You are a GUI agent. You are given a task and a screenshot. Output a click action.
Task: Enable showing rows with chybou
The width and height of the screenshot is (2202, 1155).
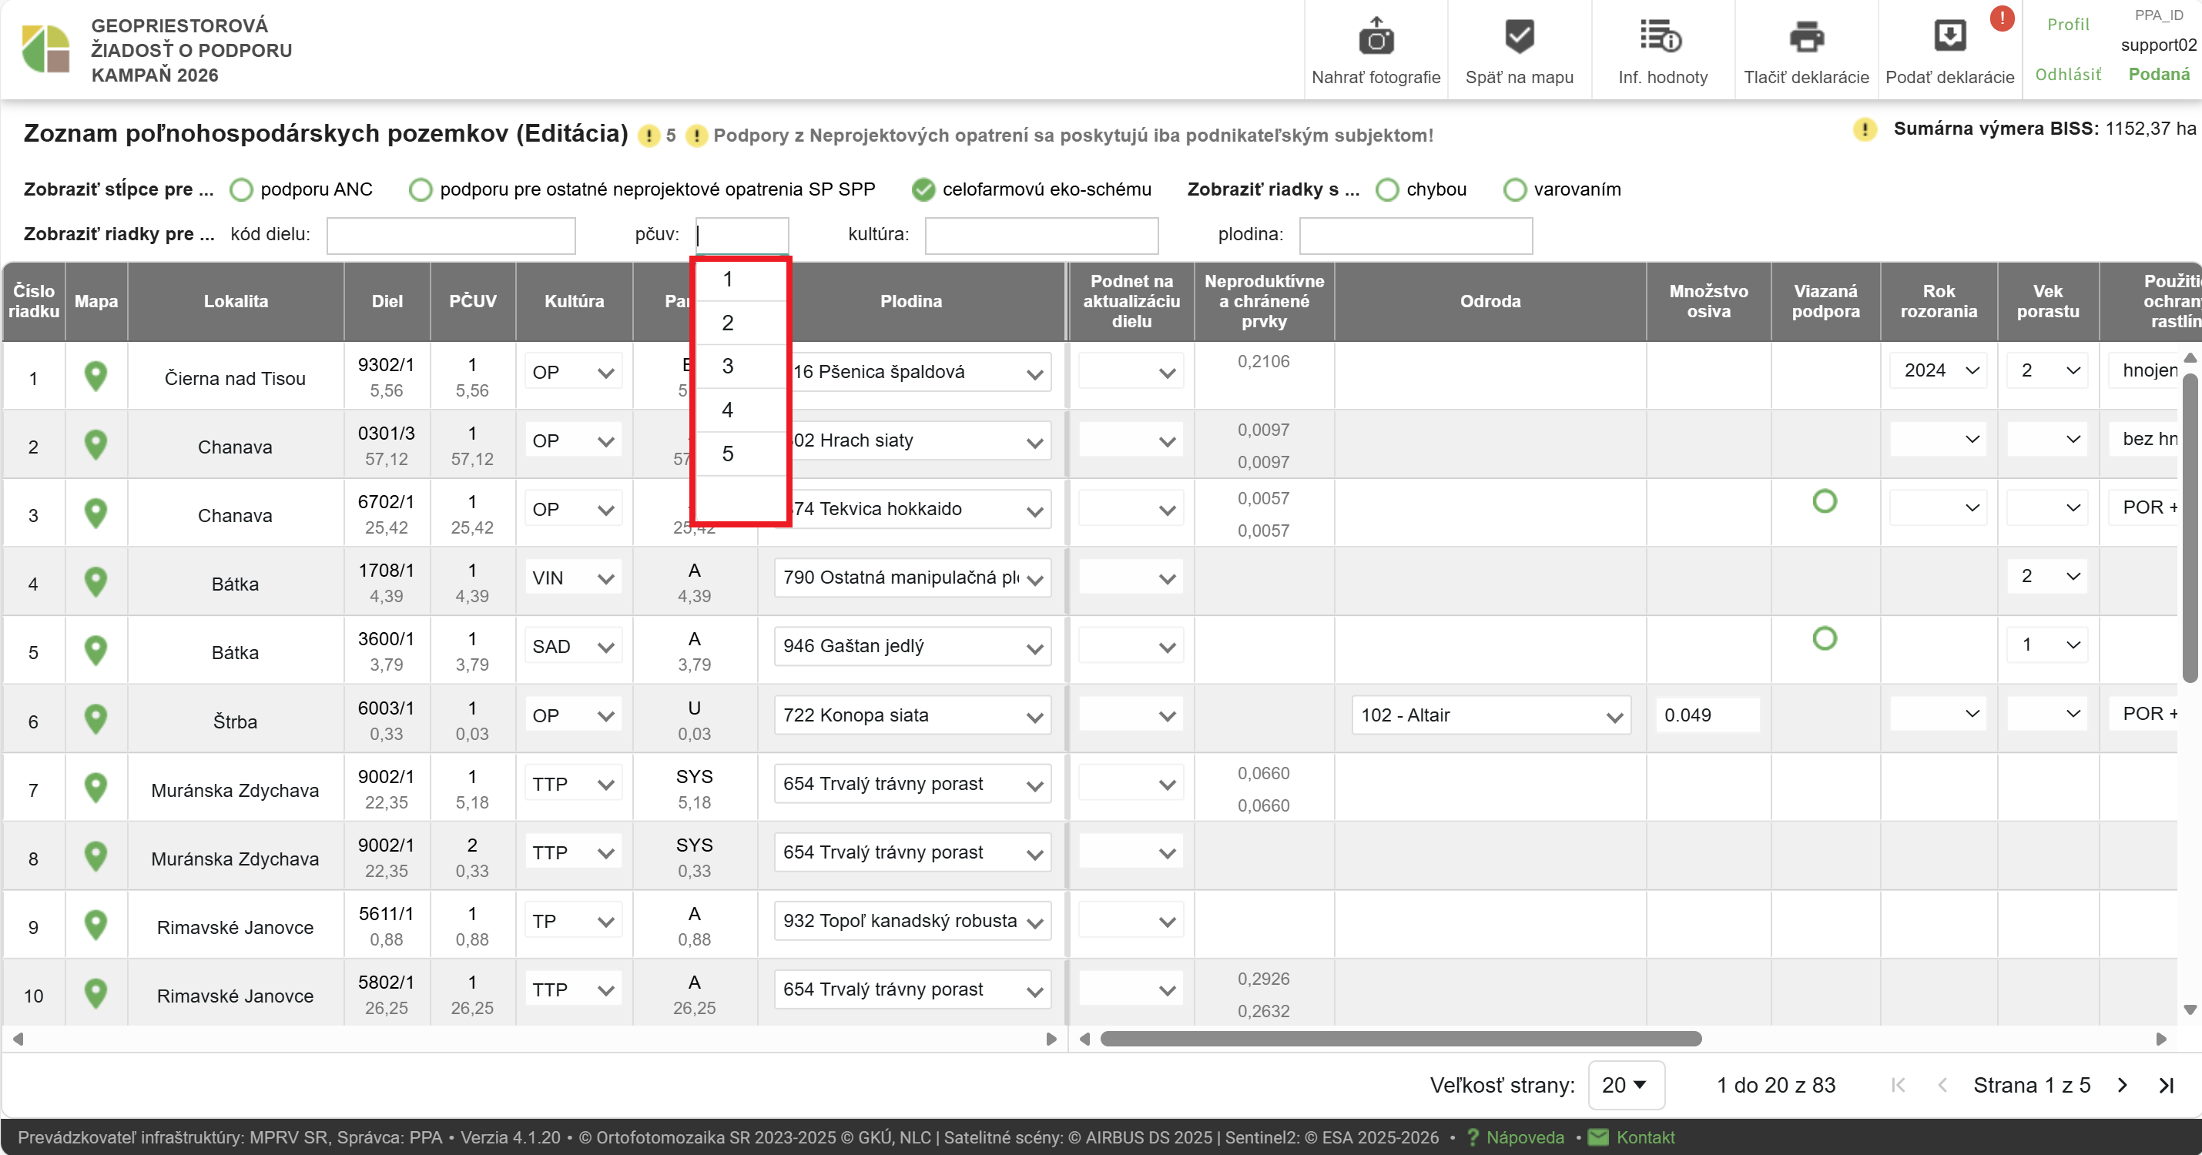(1387, 189)
